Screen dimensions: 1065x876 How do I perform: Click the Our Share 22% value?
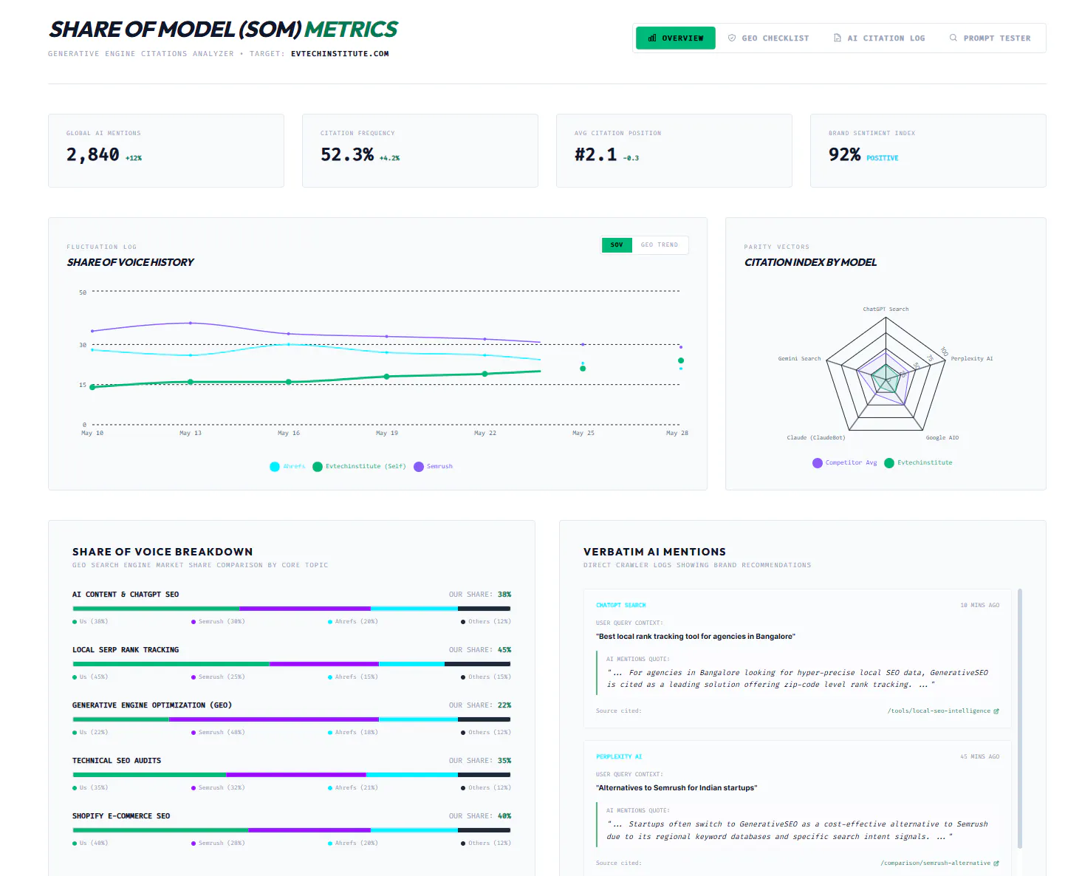point(504,705)
